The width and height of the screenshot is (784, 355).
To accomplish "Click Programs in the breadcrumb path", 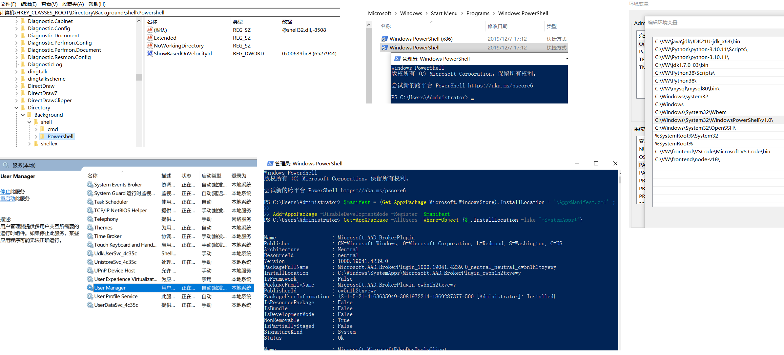I will click(478, 13).
